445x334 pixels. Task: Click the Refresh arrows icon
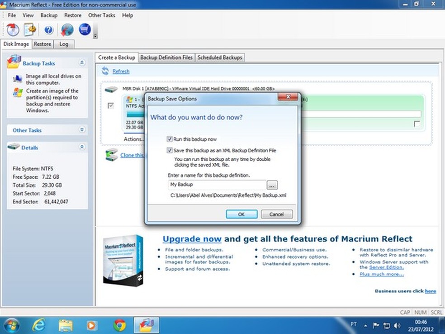105,71
